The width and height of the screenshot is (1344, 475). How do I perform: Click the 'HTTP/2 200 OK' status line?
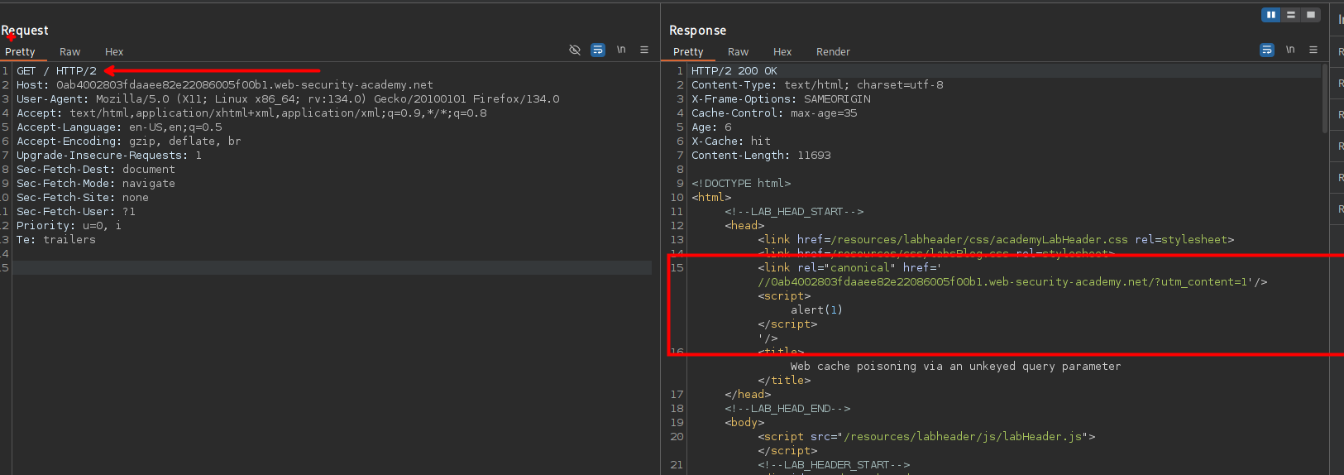[734, 71]
